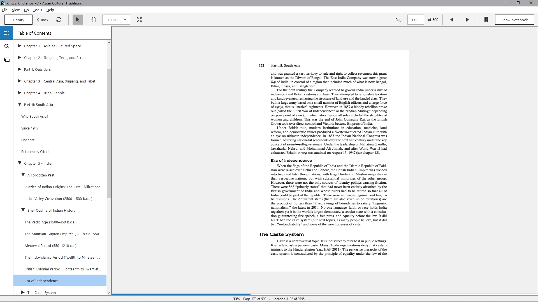Click the 'Page 172 of 500' status text
This screenshot has height=302, width=538.
click(255, 299)
